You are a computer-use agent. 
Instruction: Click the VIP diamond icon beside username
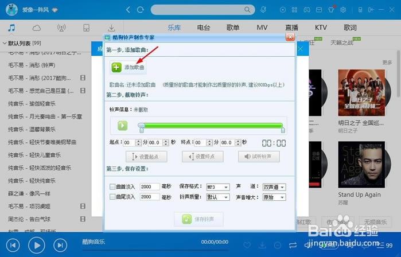[54, 10]
